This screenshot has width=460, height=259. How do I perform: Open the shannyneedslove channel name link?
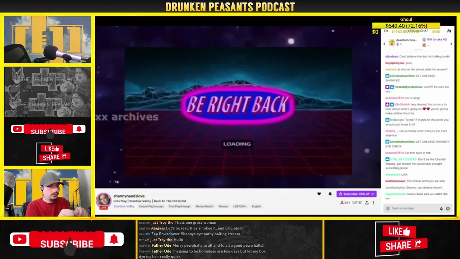coord(129,196)
